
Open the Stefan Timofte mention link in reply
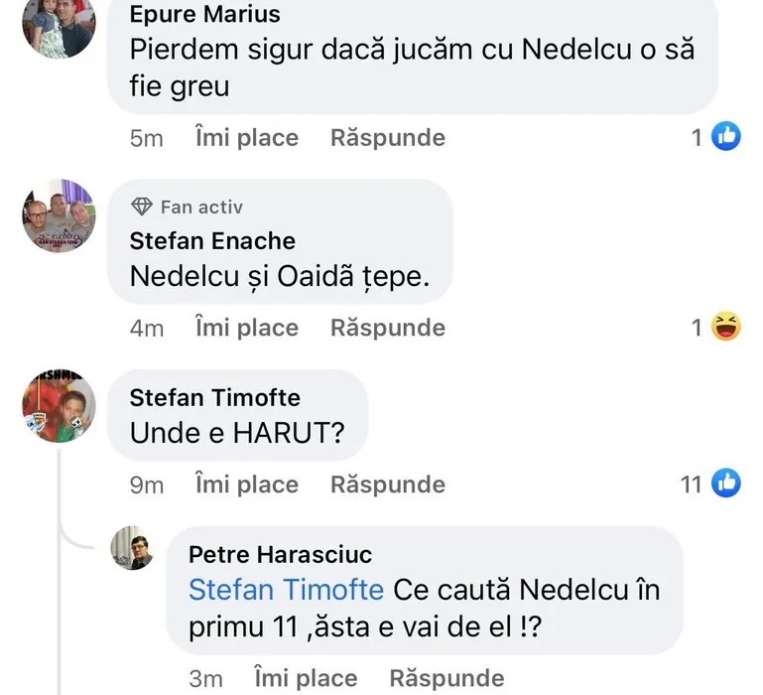pos(286,589)
